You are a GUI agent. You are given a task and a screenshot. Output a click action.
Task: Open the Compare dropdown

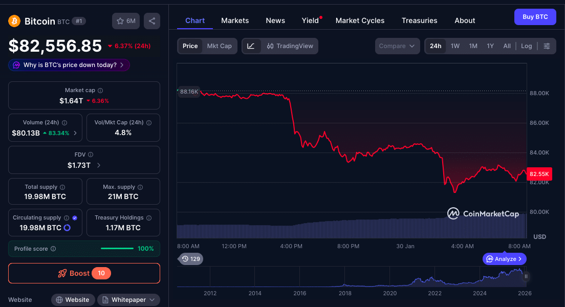coord(397,46)
